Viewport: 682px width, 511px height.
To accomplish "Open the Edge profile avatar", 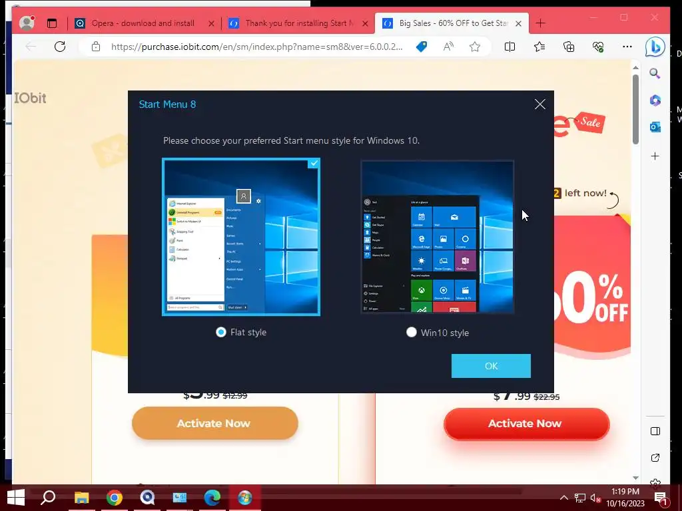I will (27, 23).
